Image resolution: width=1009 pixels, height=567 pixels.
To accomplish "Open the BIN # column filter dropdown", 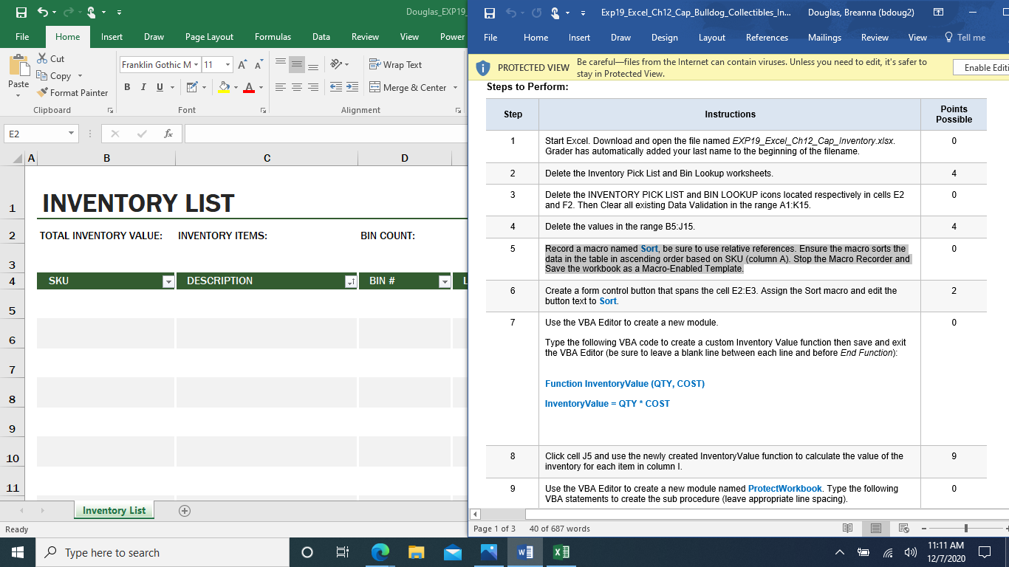I will (444, 281).
